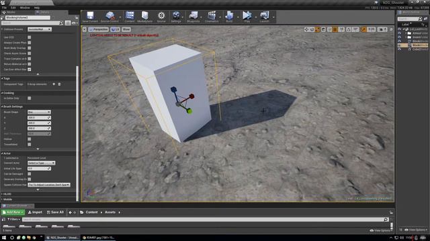Image resolution: width=430 pixels, height=241 pixels.
Task: Click the Launch toolbar icon
Action: pos(264,17)
